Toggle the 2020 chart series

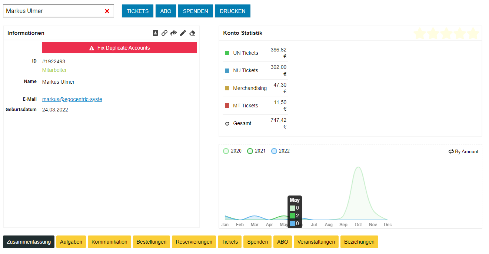(x=232, y=151)
